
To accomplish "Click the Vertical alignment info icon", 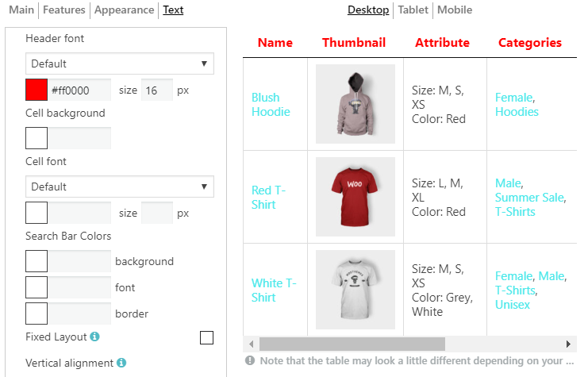I will click(x=121, y=364).
